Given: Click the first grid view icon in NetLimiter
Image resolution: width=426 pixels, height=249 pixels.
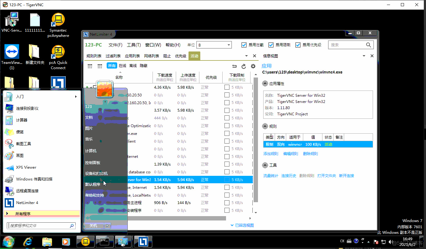Looking at the screenshot, I should [x=90, y=66].
